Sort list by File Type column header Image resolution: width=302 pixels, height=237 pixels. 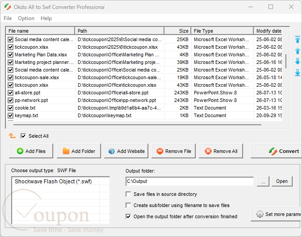[222, 31]
